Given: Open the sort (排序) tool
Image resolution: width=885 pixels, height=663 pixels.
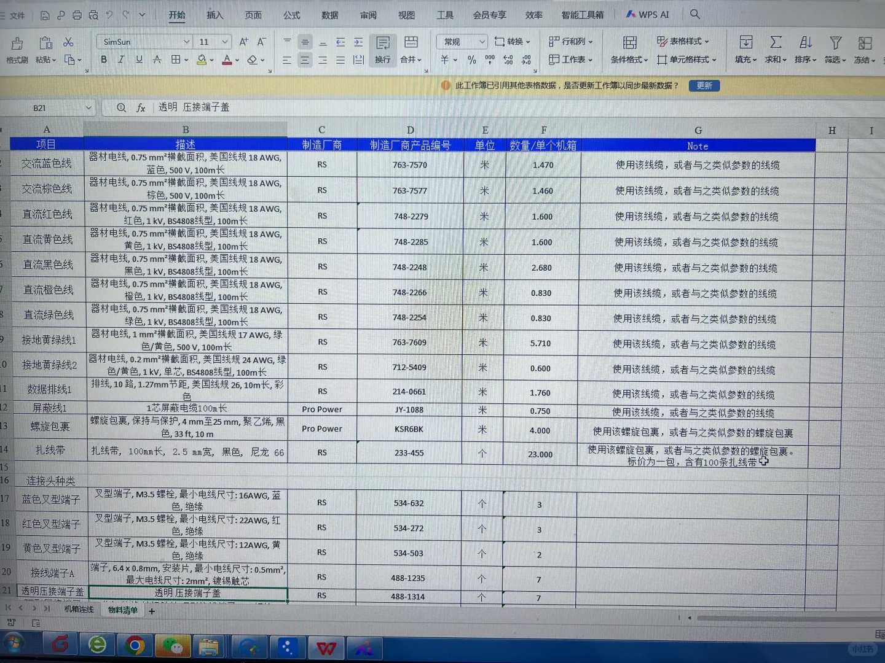Looking at the screenshot, I should tap(804, 49).
